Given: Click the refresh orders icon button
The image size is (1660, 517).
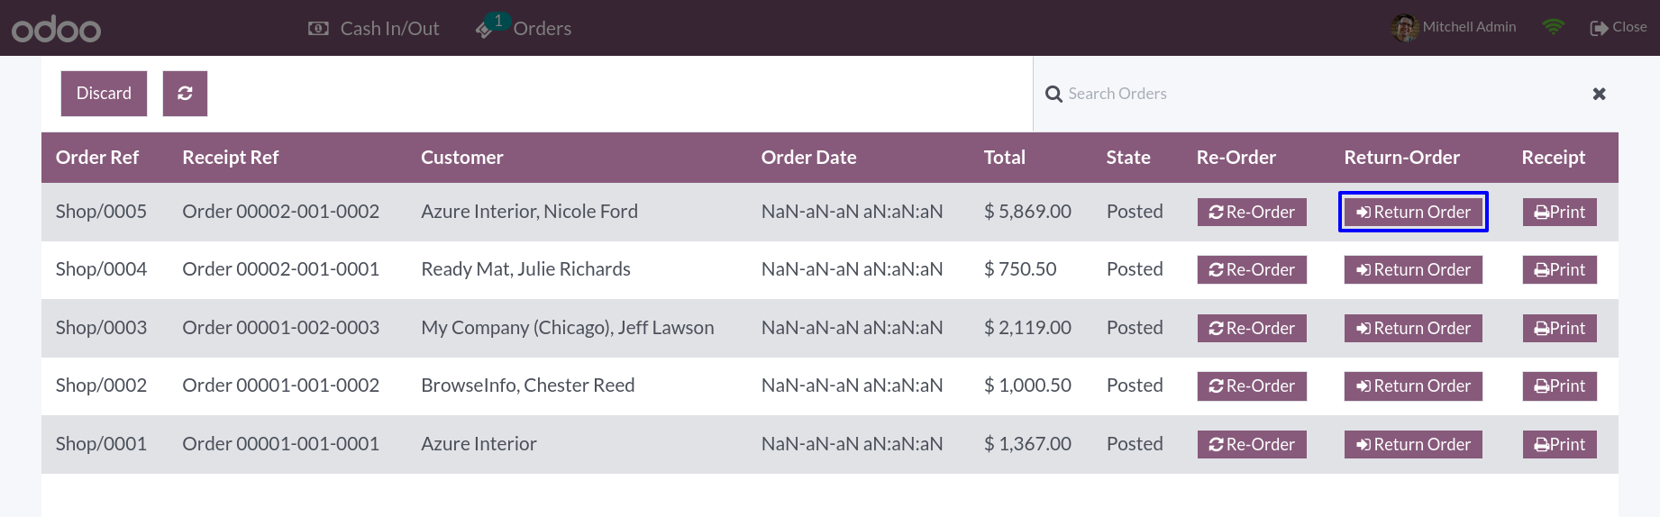Looking at the screenshot, I should tap(185, 94).
